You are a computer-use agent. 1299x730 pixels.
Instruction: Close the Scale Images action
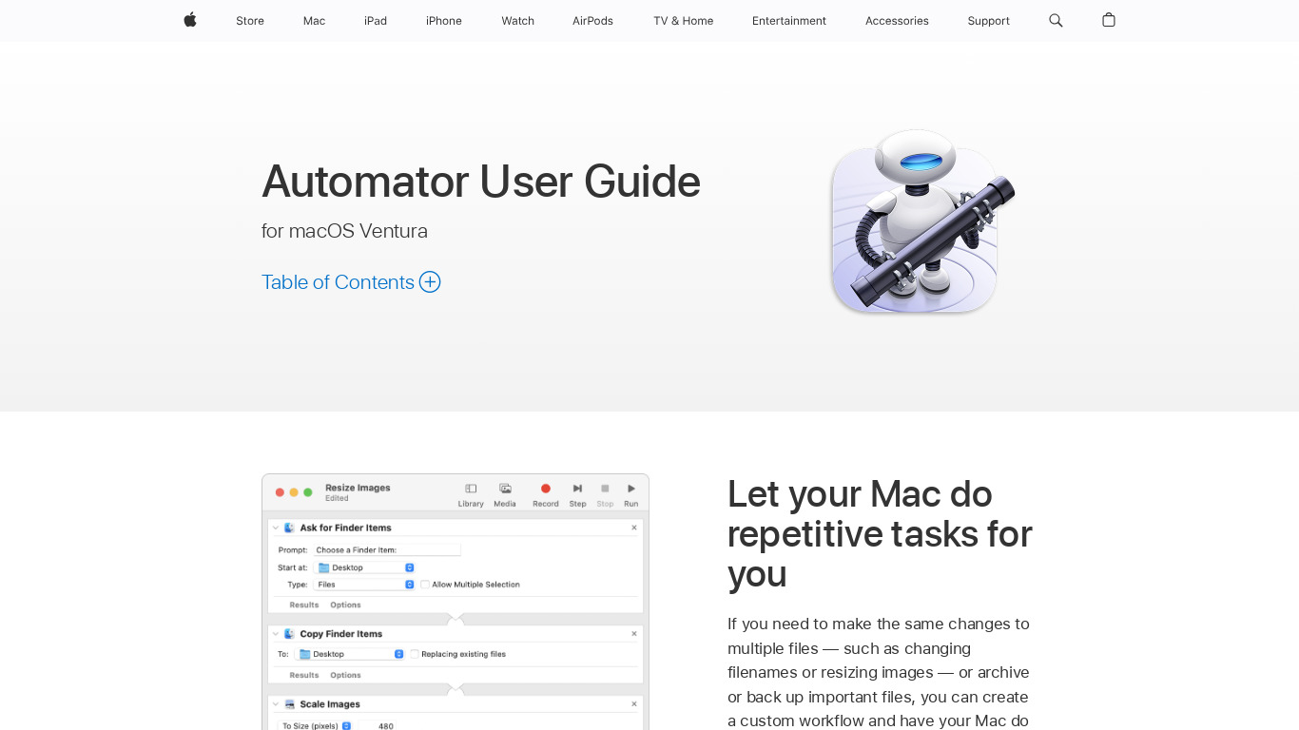pos(634,704)
